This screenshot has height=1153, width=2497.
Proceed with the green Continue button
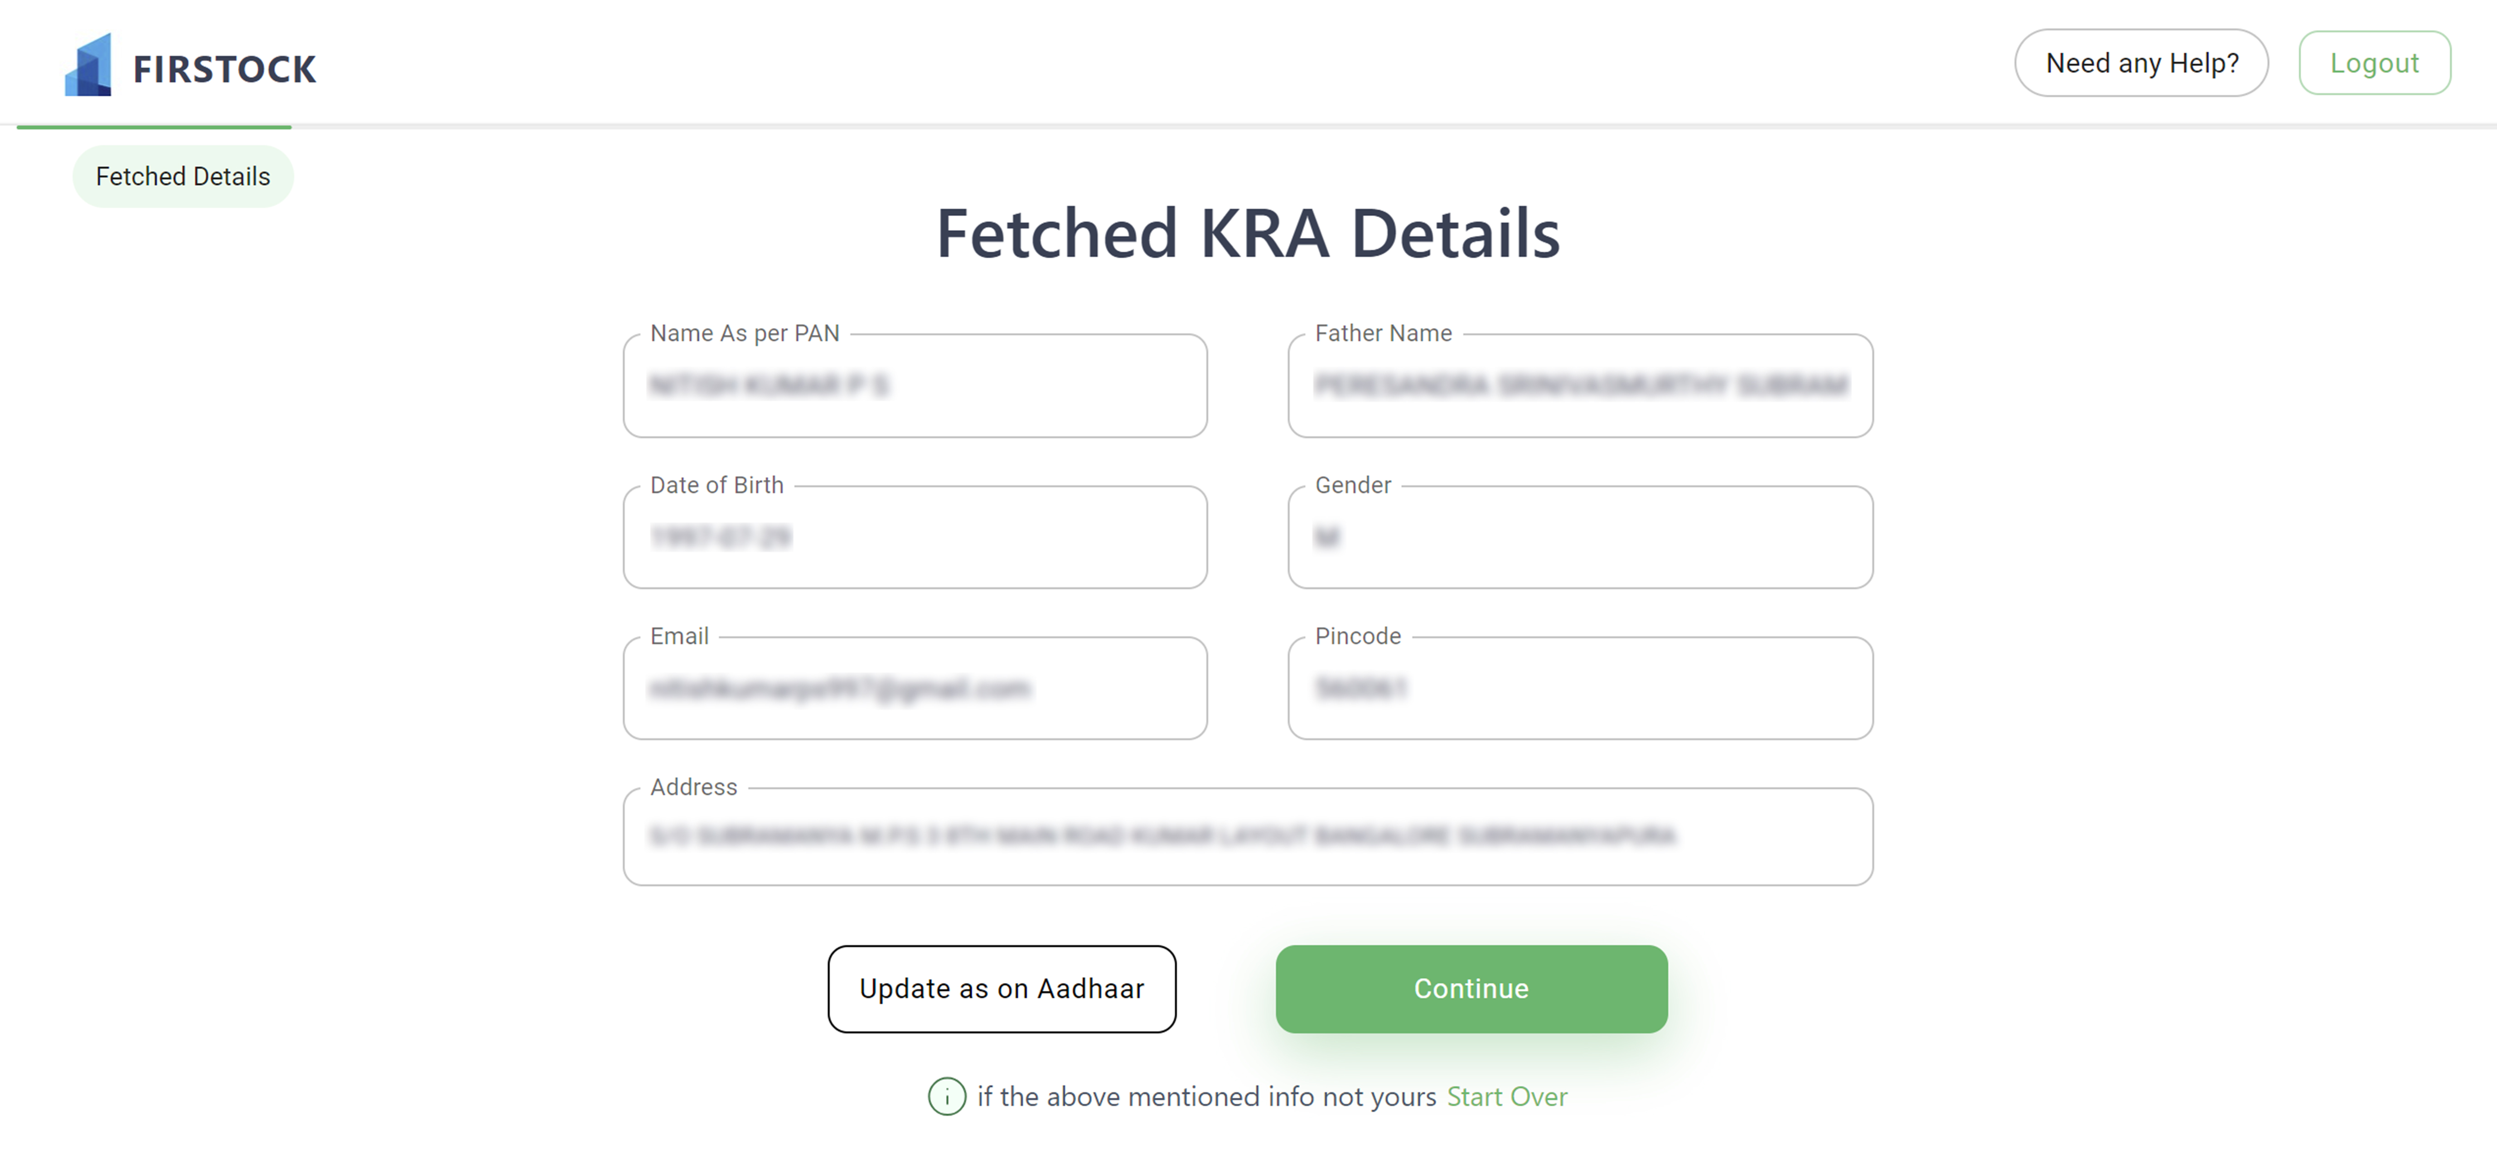[1471, 988]
